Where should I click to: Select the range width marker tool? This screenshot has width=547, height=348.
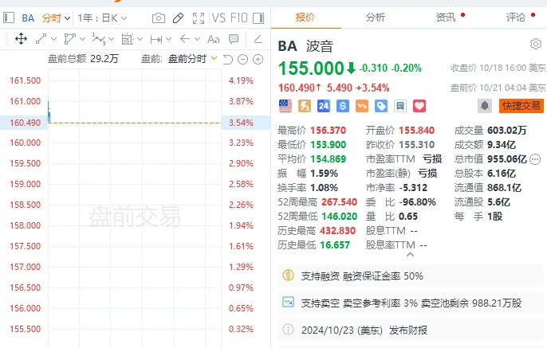[156, 39]
